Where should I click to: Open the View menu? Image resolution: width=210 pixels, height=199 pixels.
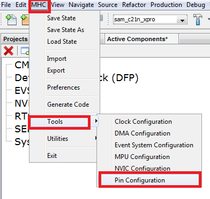(57, 5)
